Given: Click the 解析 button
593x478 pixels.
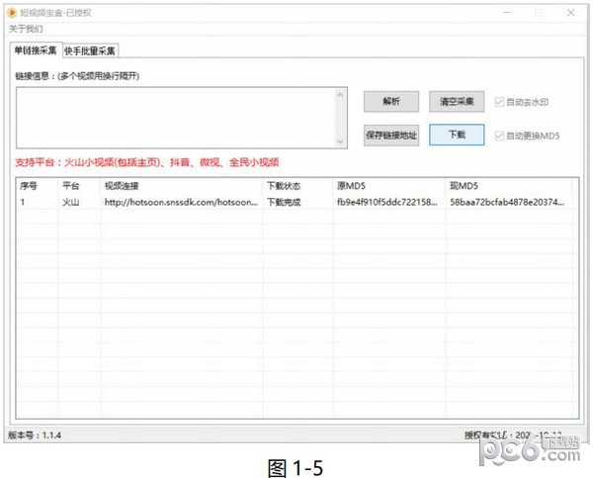Looking at the screenshot, I should click(391, 102).
